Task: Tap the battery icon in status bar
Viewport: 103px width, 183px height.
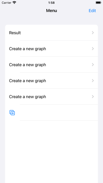Action: [98, 3]
